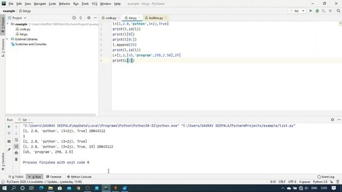Click the python.exe path link in console

(101, 126)
